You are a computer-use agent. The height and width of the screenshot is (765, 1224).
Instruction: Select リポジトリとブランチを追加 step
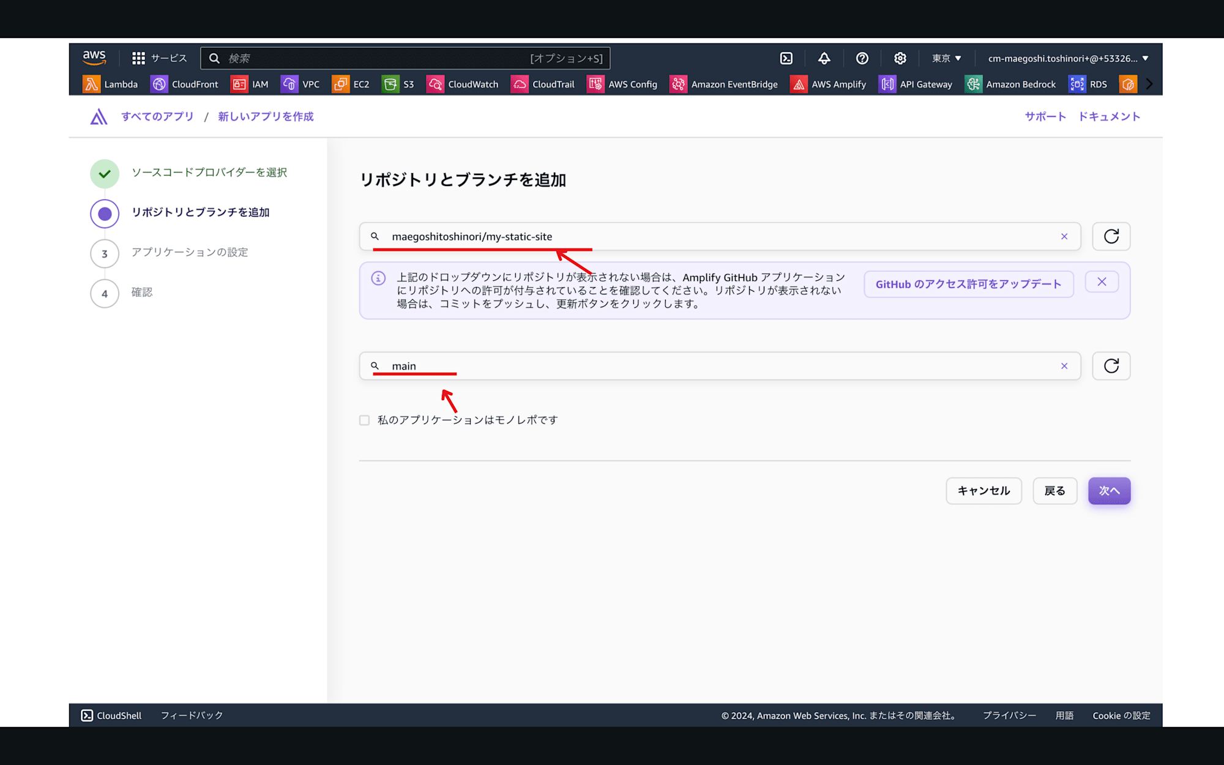point(200,212)
